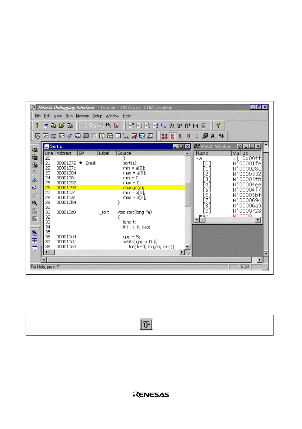Click the large Step Over icon below the window
The image size is (302, 429).
tap(146, 324)
